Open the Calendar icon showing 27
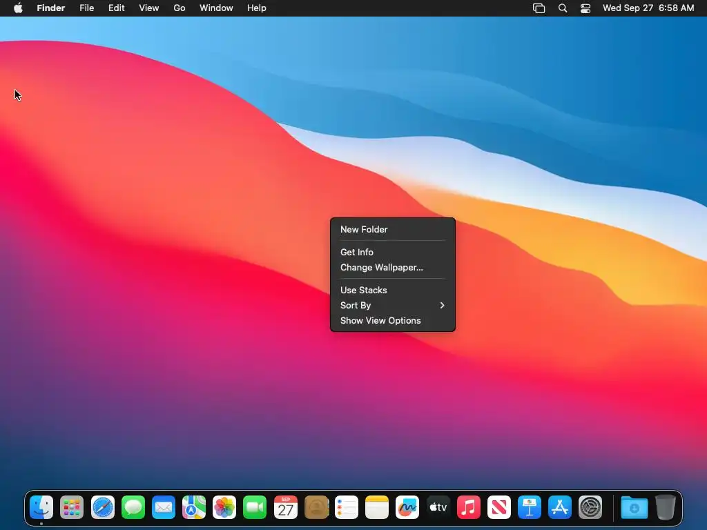The width and height of the screenshot is (707, 530). pos(285,507)
